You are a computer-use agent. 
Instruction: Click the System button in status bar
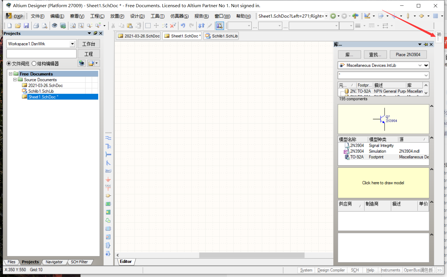point(306,270)
